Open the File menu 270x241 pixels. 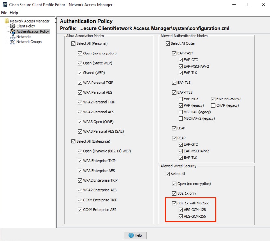4,13
